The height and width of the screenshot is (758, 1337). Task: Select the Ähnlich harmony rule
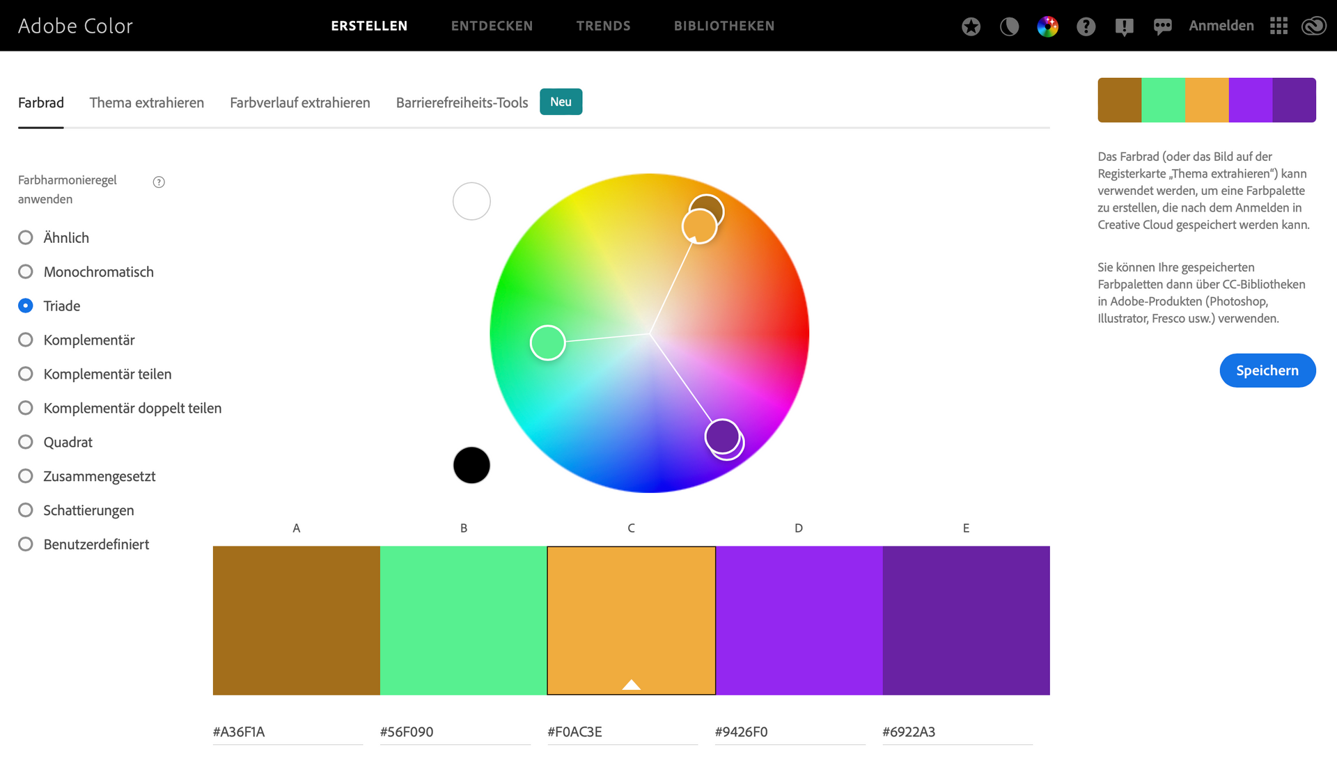[26, 238]
